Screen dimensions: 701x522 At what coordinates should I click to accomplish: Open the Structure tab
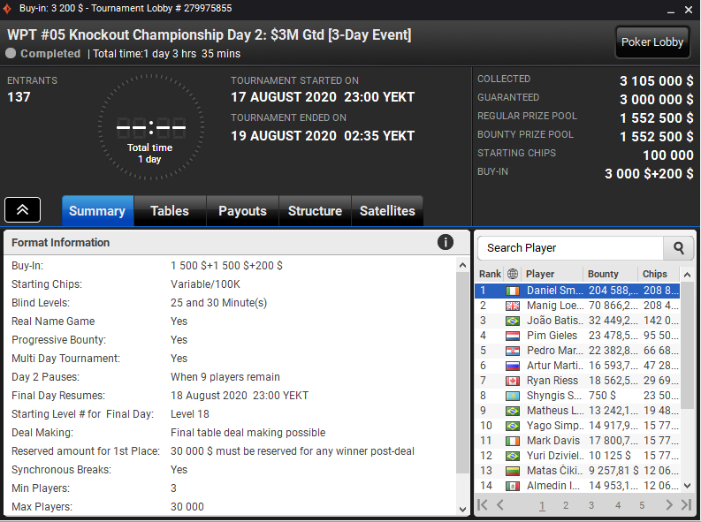tap(315, 211)
